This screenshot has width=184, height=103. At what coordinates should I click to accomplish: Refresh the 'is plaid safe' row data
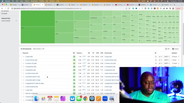click(179, 57)
